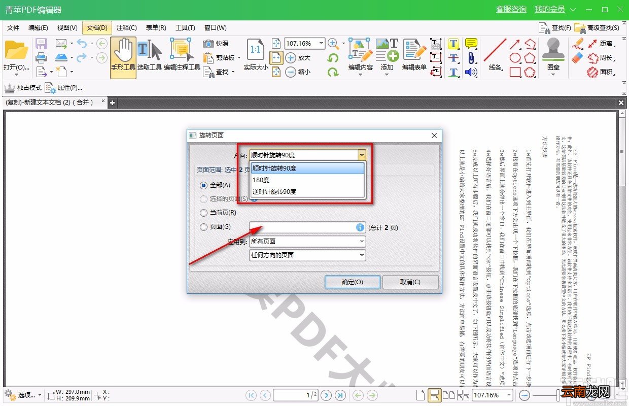Viewport: 629px width, 406px height.
Task: Click the speaker sound annotation icon
Action: point(471,72)
